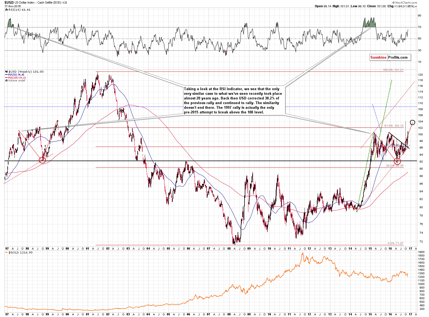Click the blue MA(50) legend line marker
The image size is (429, 317).
(6, 75)
